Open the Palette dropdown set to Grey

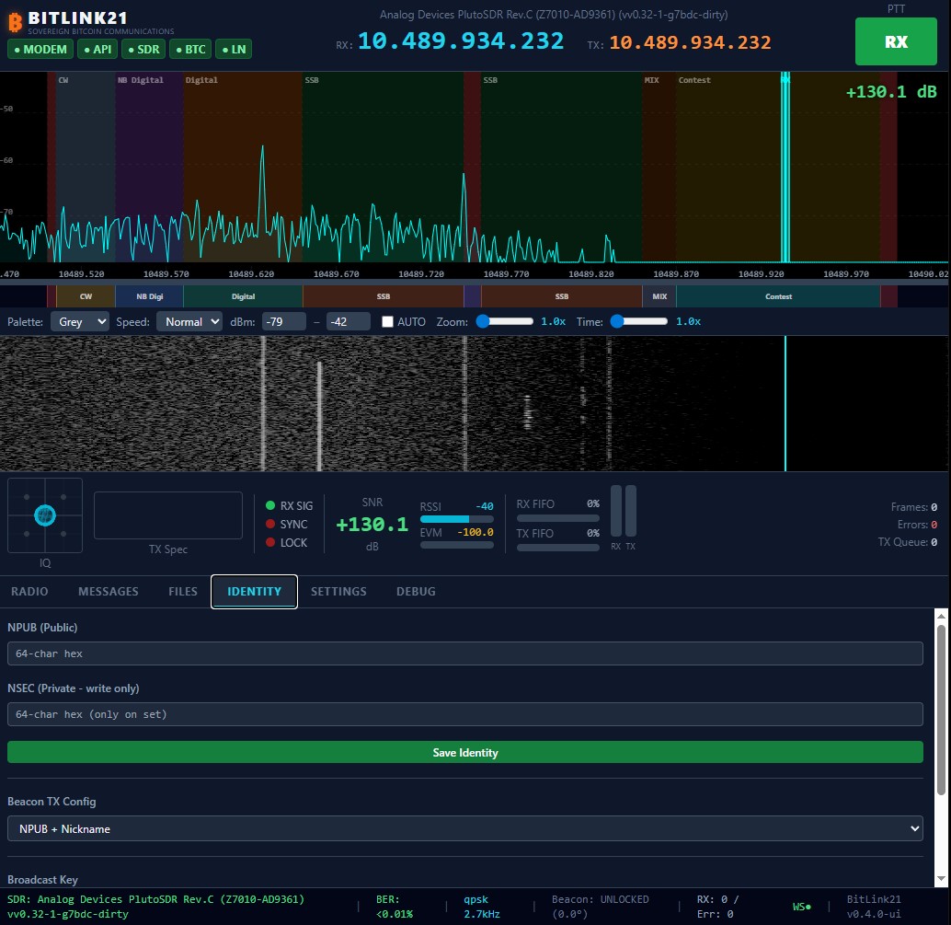[80, 322]
